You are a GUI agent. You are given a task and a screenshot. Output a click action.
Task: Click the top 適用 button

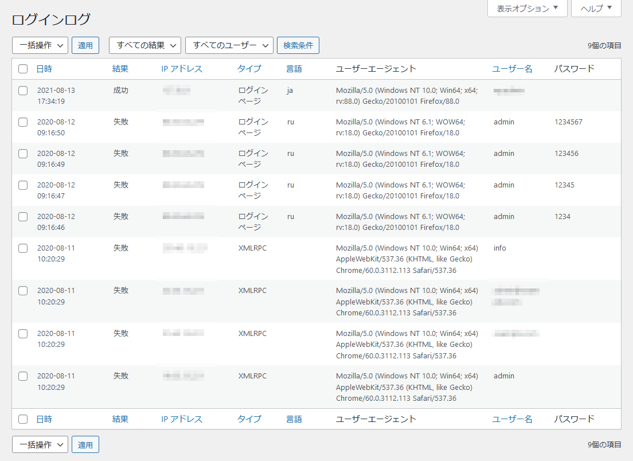(x=85, y=45)
